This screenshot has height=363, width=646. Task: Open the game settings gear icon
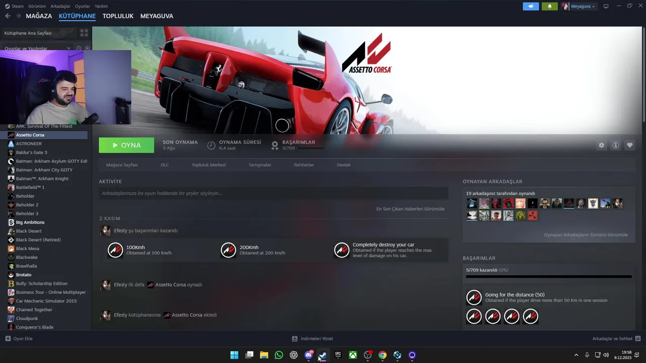tap(602, 145)
